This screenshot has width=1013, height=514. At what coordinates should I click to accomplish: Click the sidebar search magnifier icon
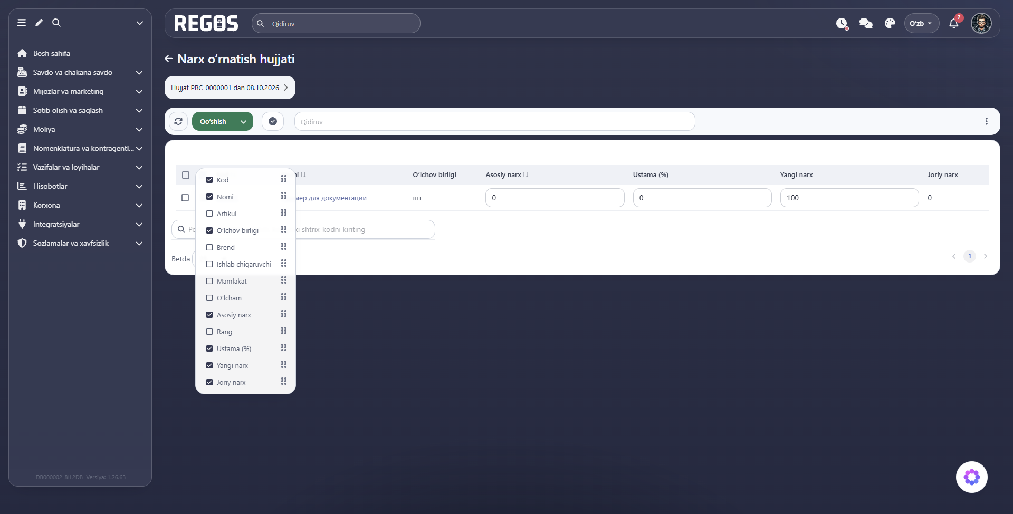click(56, 23)
